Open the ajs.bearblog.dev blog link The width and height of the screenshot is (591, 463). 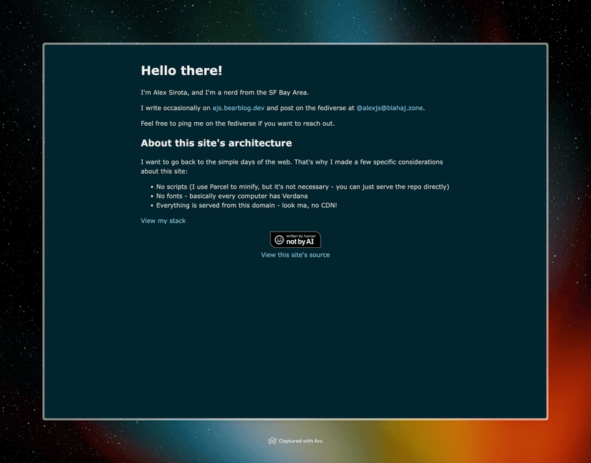(238, 108)
